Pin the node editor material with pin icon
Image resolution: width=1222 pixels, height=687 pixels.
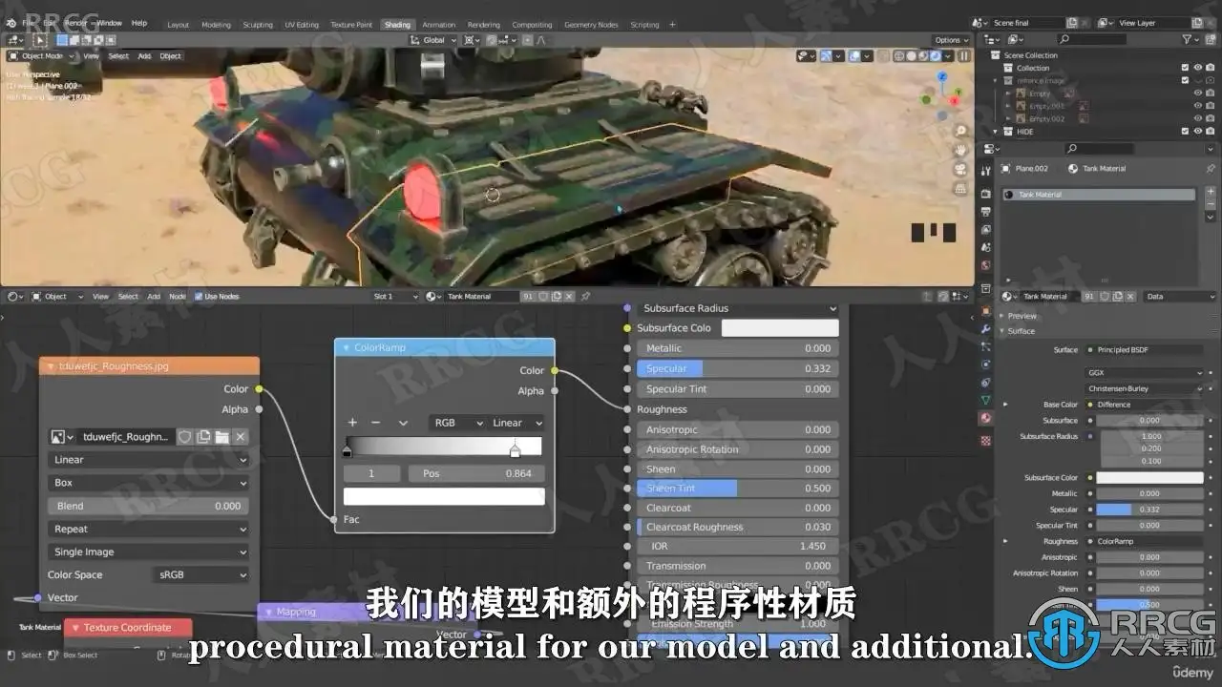pyautogui.click(x=585, y=297)
